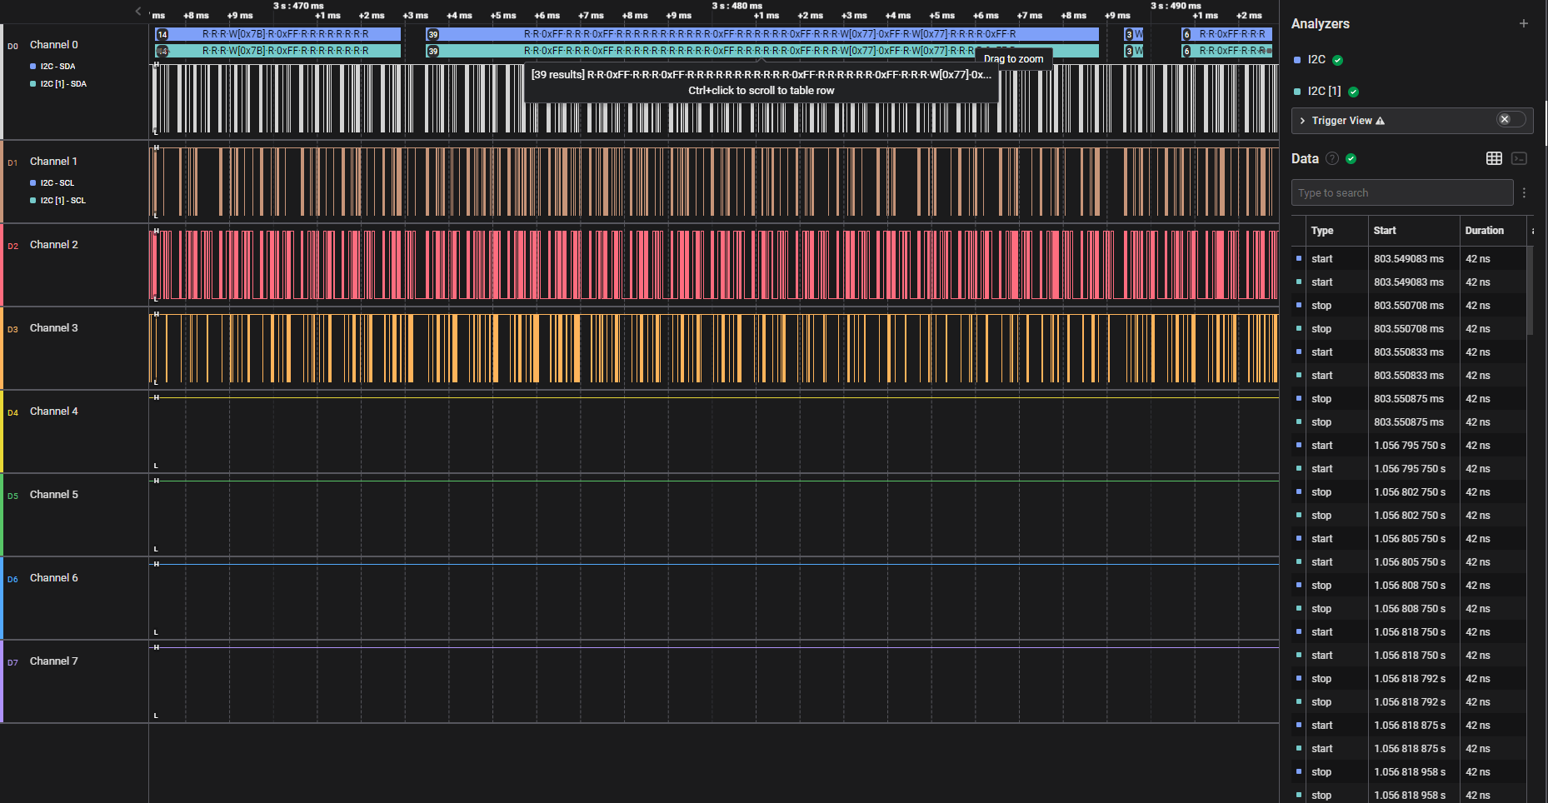Click the Analyzers panel heading
1548x803 pixels.
(x=1321, y=23)
